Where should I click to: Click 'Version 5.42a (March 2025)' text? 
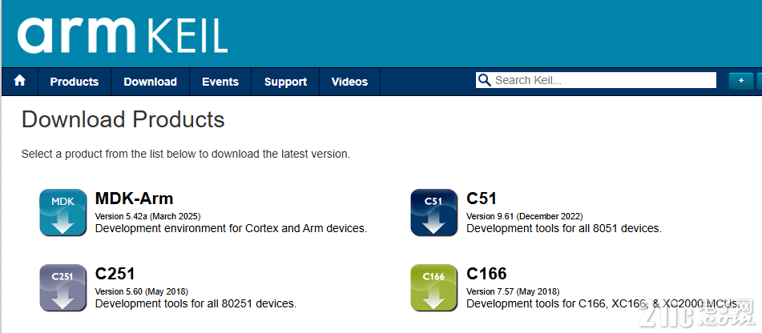click(x=147, y=216)
